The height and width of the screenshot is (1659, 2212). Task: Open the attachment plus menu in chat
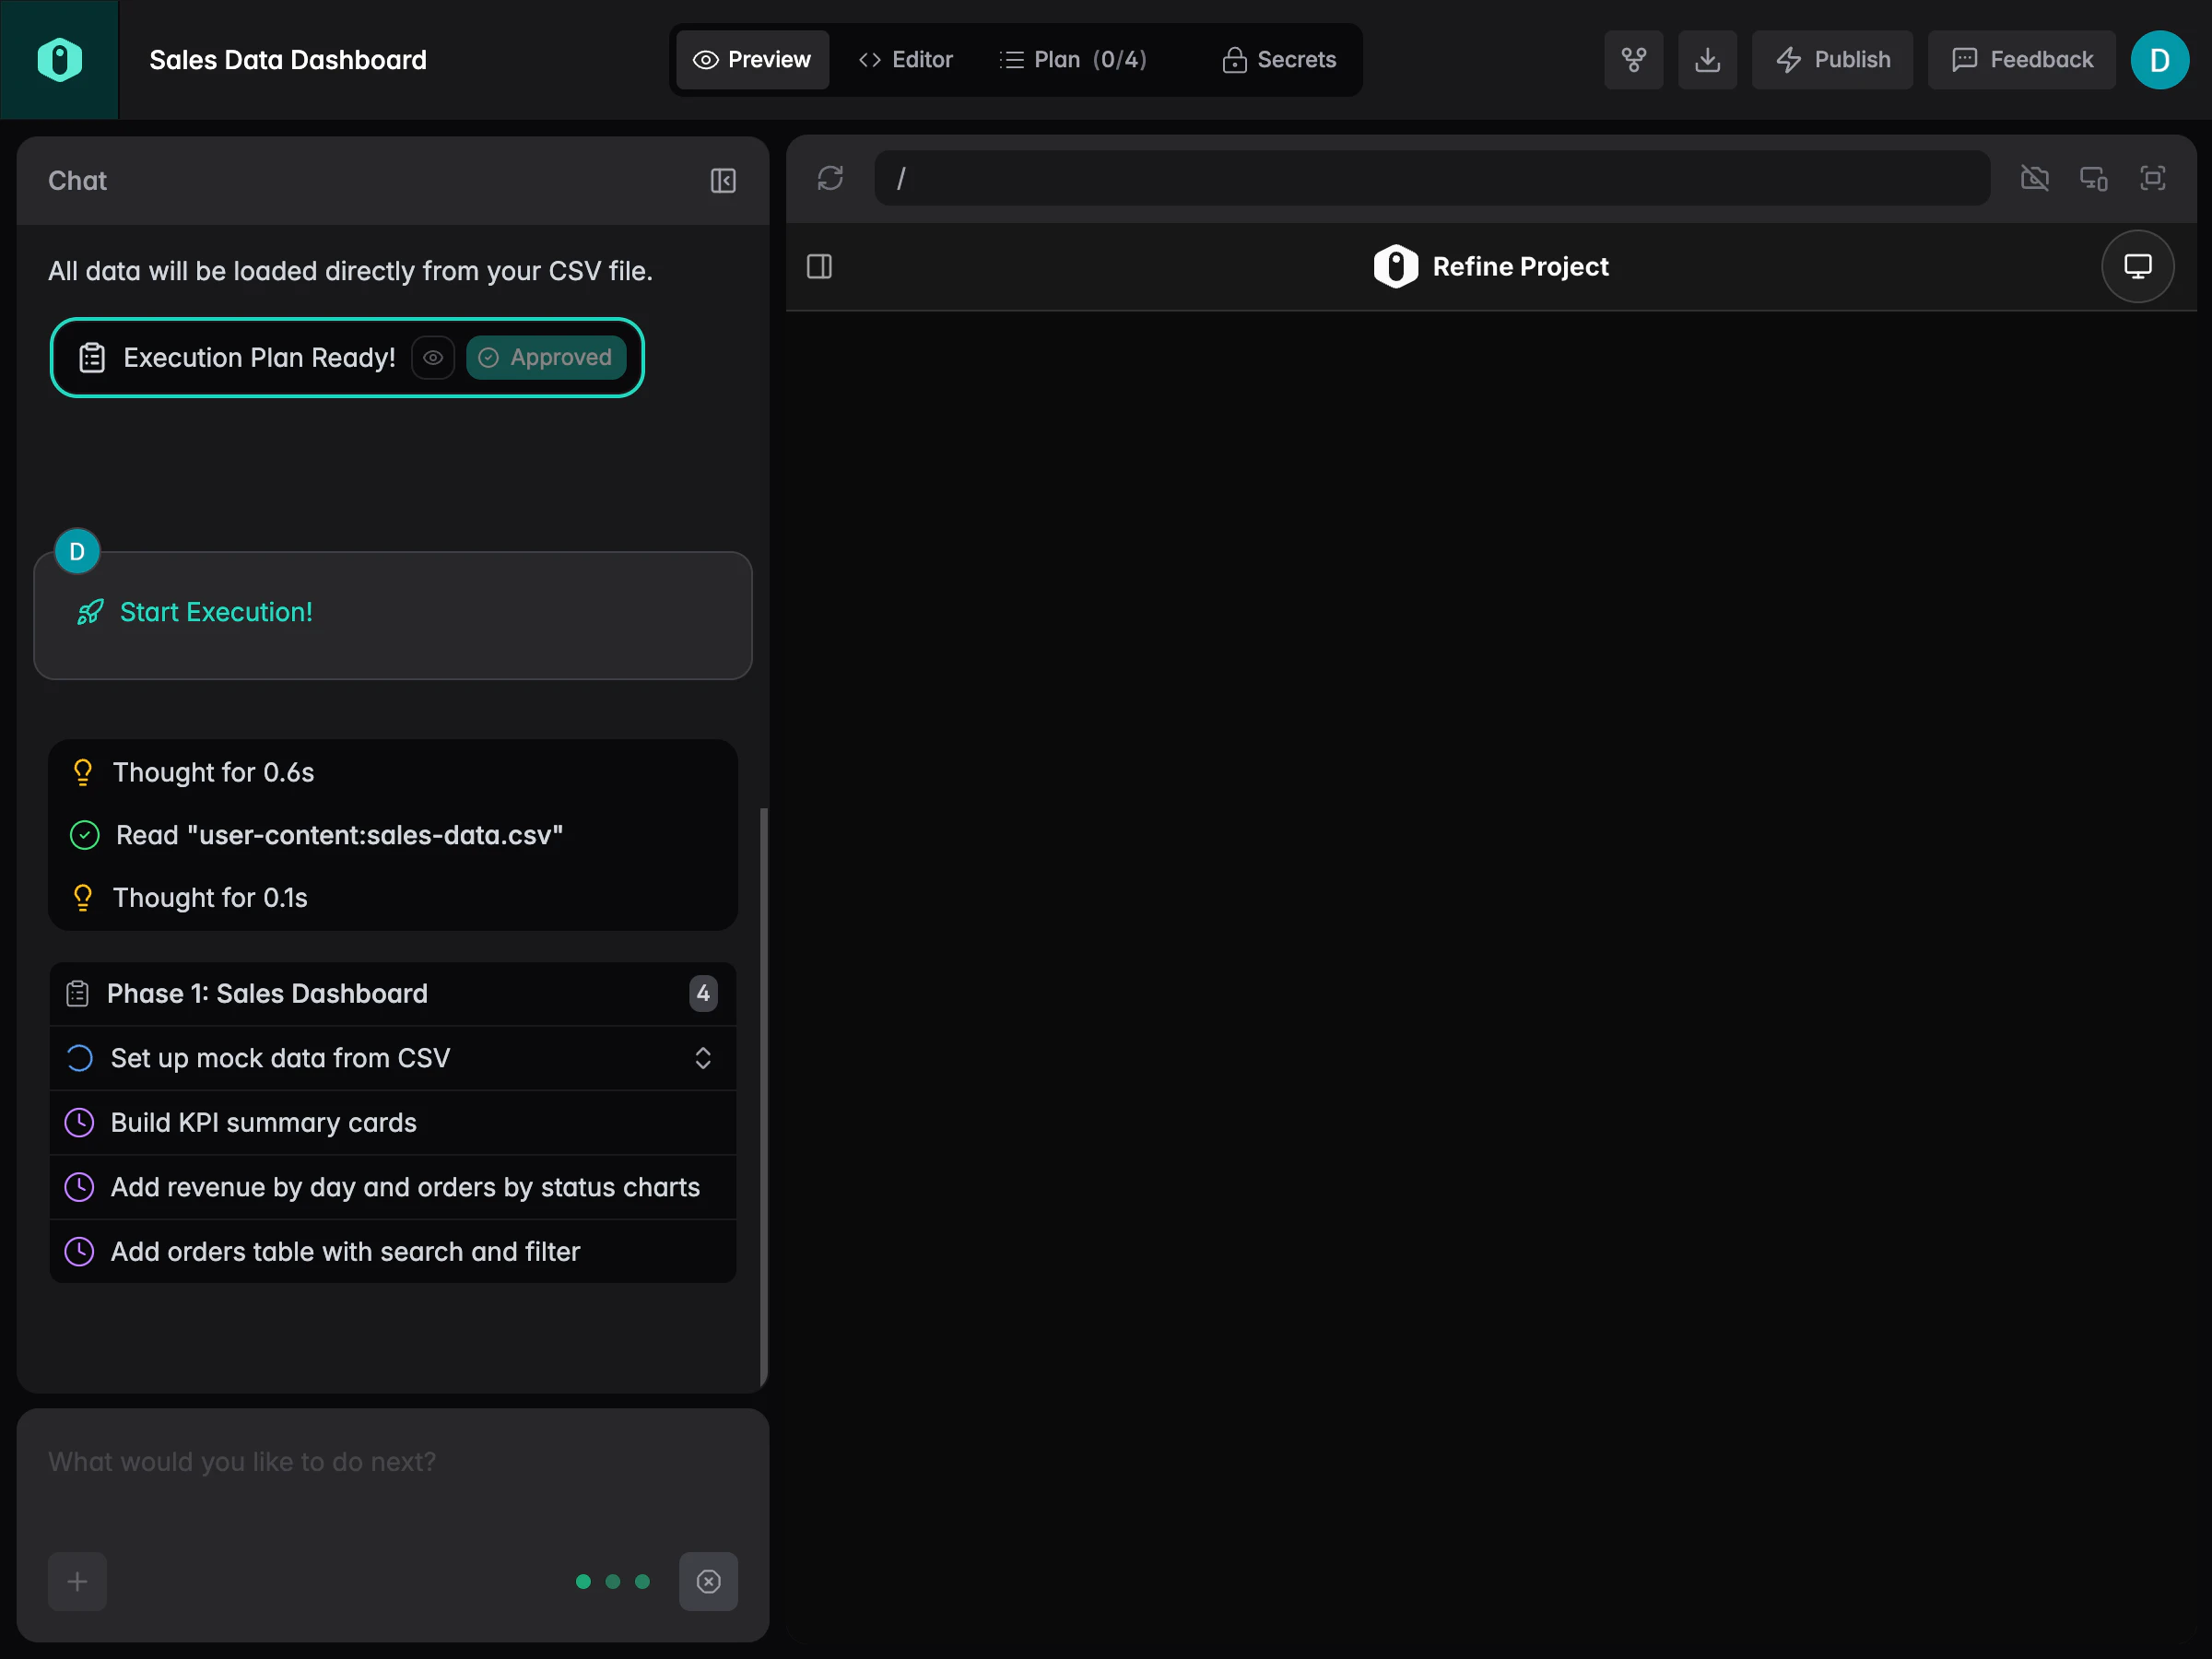(77, 1581)
